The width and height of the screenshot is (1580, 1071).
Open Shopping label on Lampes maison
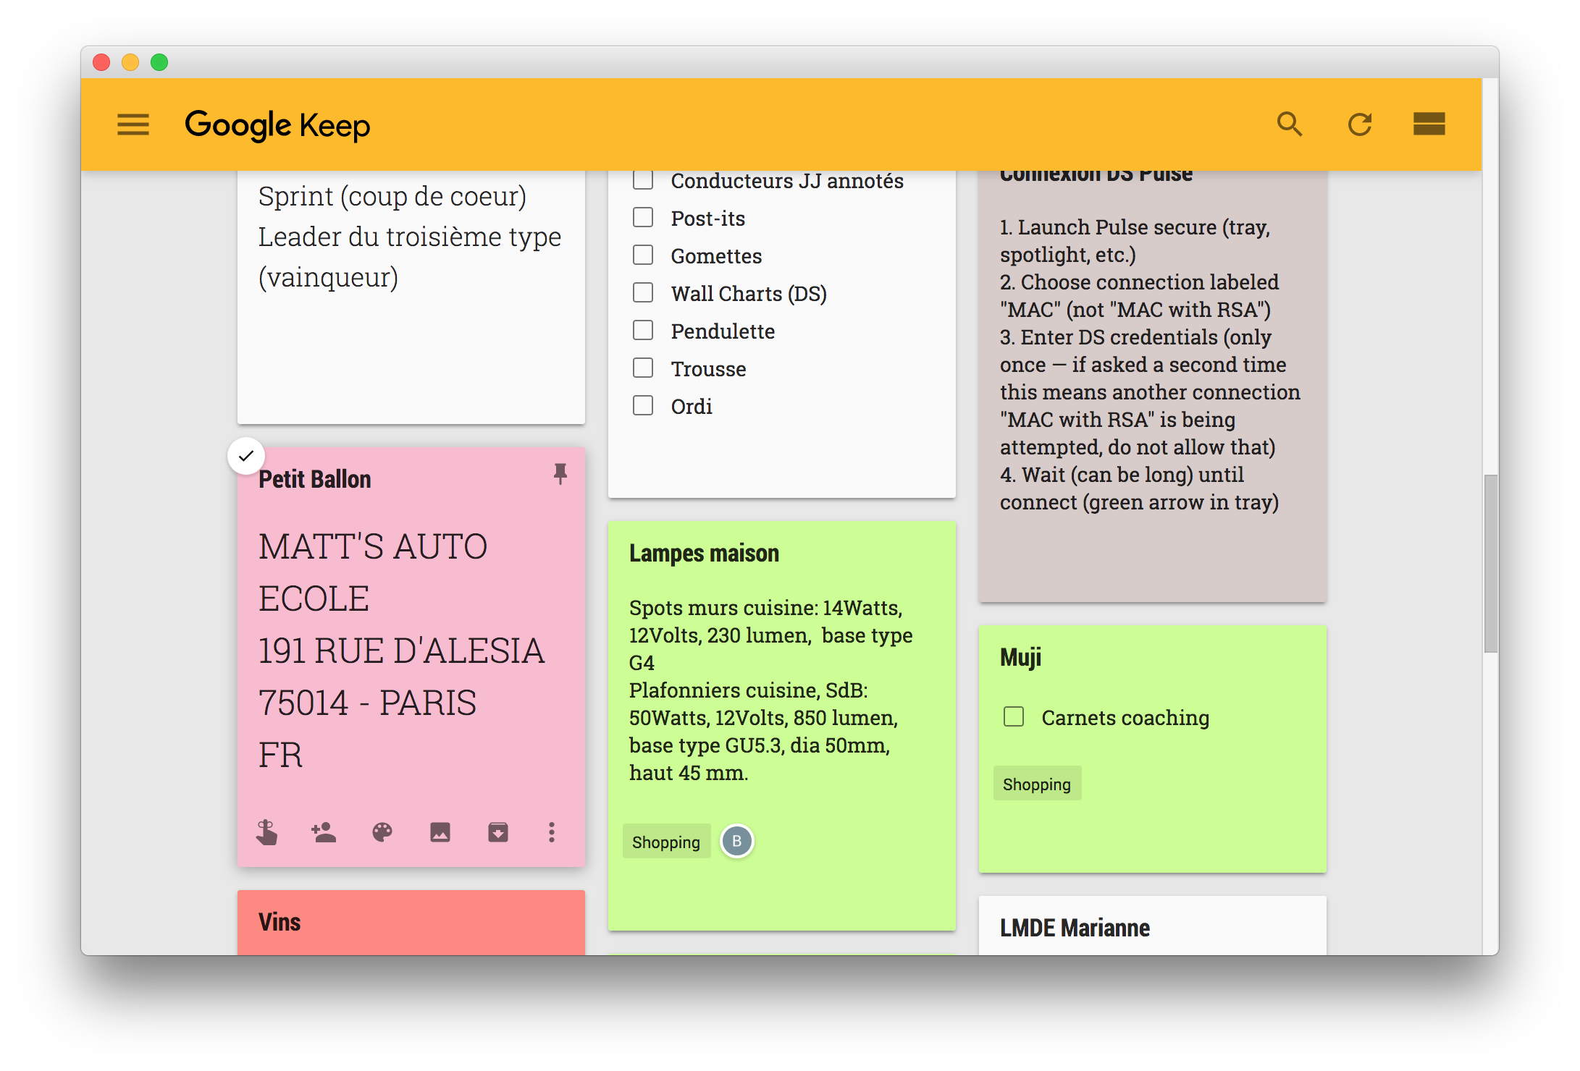(x=666, y=842)
